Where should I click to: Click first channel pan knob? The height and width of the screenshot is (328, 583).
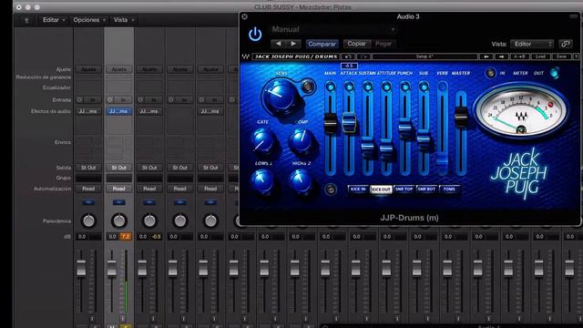coord(88,220)
